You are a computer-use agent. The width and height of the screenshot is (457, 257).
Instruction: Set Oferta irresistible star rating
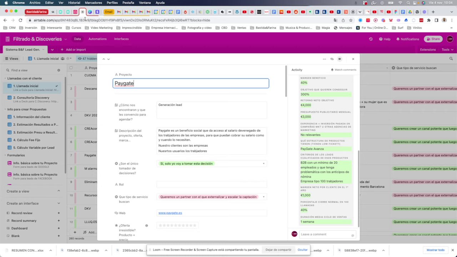point(177,225)
